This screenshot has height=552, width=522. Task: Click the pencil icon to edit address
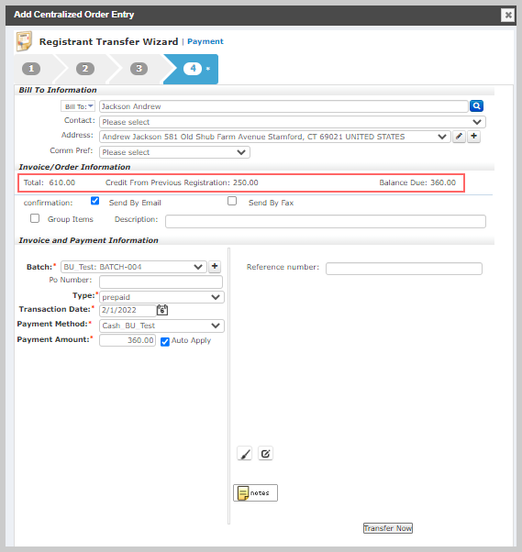[x=459, y=137]
